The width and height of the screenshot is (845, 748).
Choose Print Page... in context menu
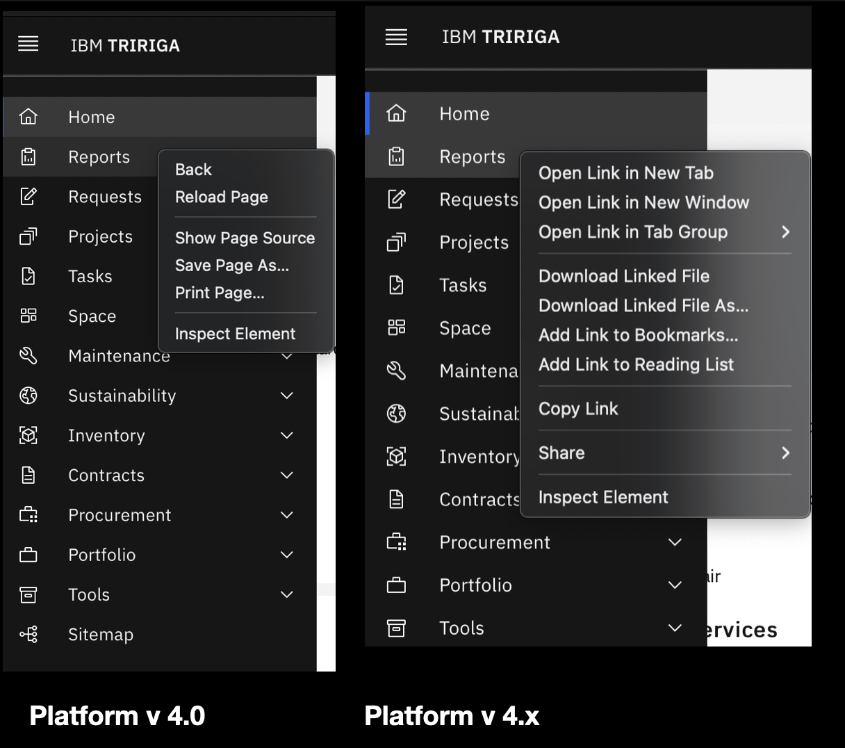tap(220, 293)
